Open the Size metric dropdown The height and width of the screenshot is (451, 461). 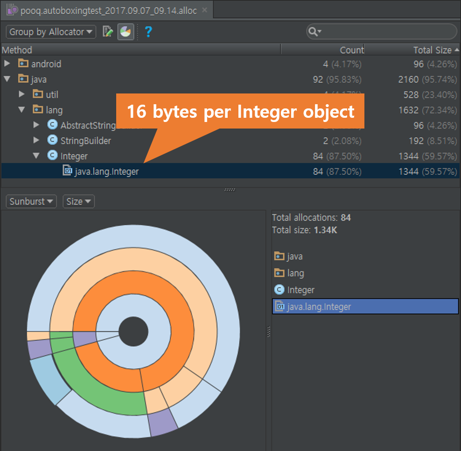78,201
